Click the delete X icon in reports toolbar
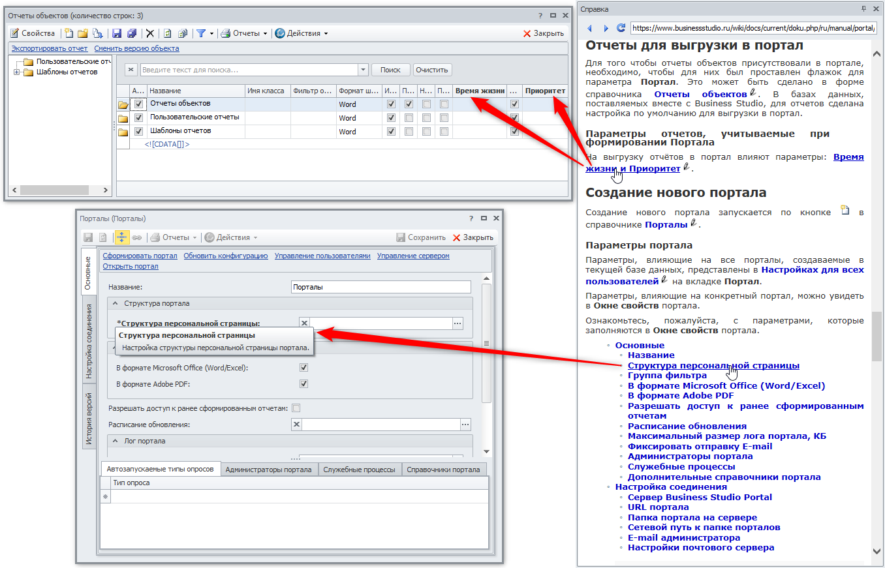The height and width of the screenshot is (568, 885). click(x=150, y=33)
